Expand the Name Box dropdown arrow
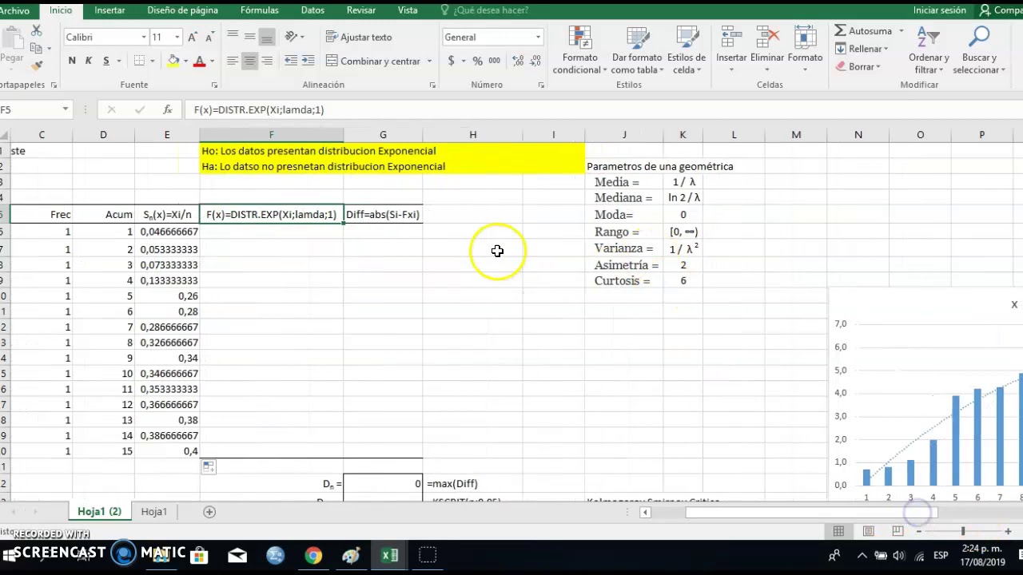 66,109
